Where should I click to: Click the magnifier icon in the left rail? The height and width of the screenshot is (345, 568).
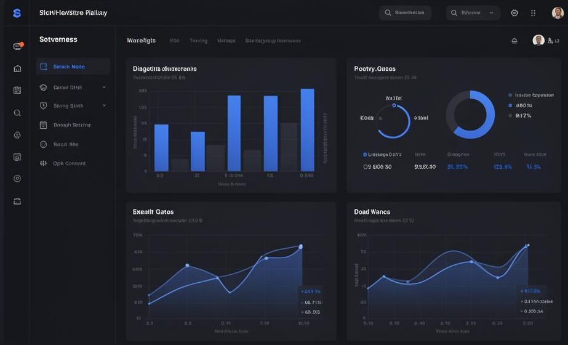point(17,113)
